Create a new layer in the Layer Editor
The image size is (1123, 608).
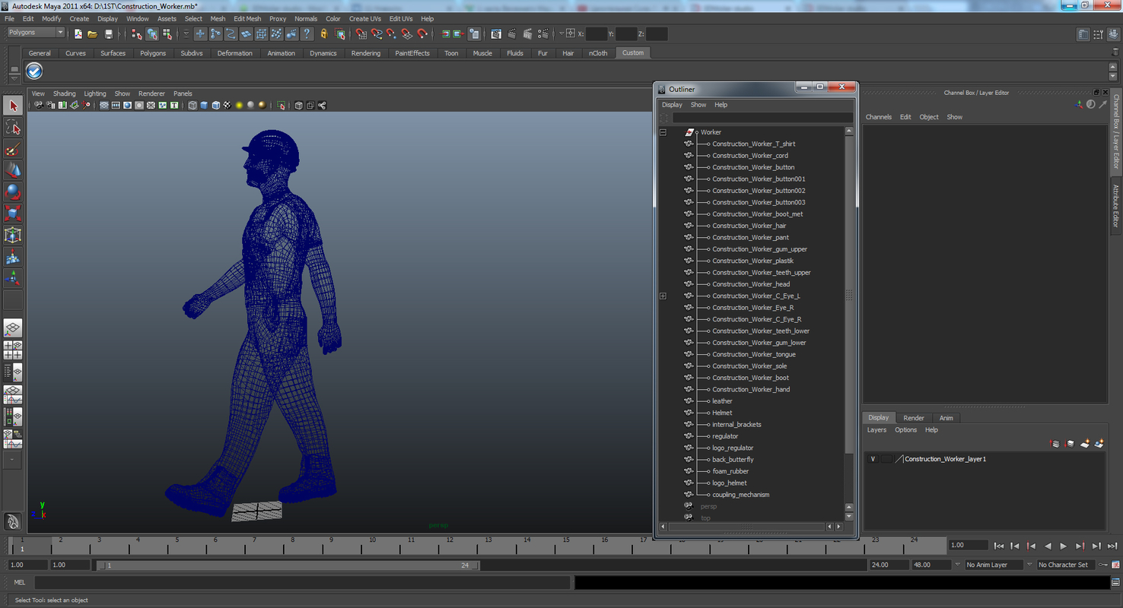coord(1085,444)
